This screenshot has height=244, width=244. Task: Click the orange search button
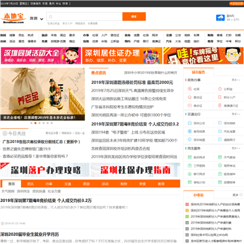pyautogui.click(x=134, y=16)
